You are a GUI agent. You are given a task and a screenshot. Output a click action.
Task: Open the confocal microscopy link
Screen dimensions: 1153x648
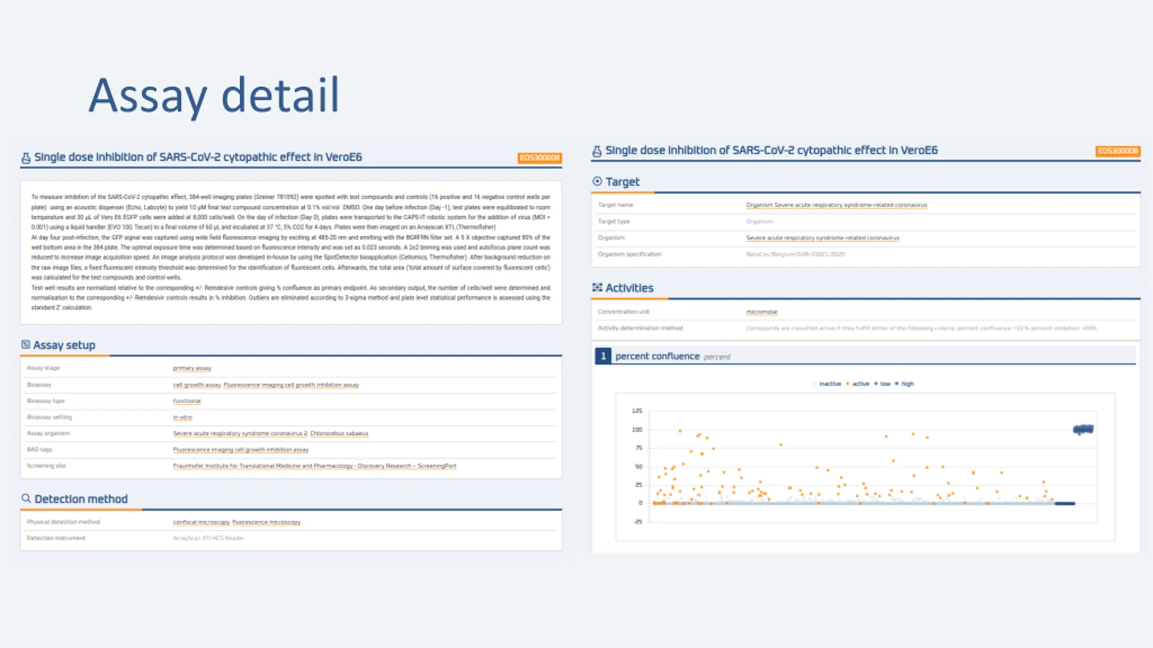(x=201, y=522)
